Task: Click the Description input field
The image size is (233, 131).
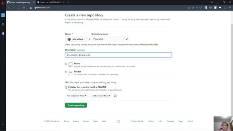Action: [118, 55]
